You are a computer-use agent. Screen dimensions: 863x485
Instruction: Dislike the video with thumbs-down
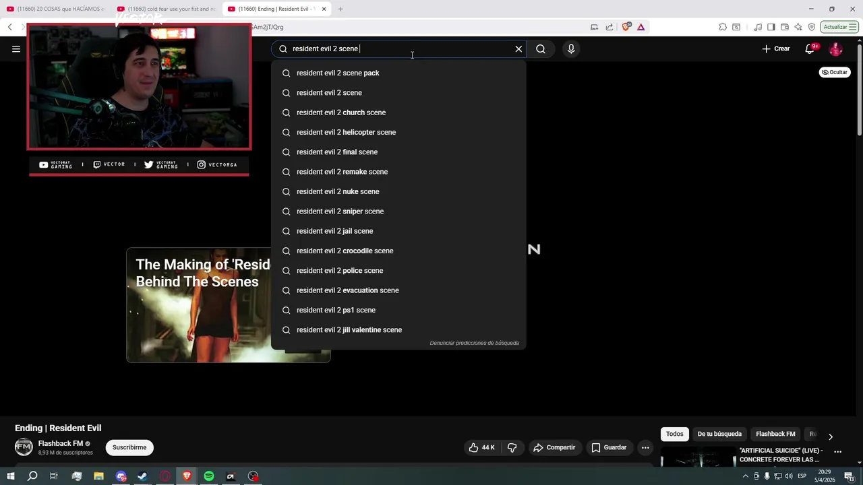512,447
